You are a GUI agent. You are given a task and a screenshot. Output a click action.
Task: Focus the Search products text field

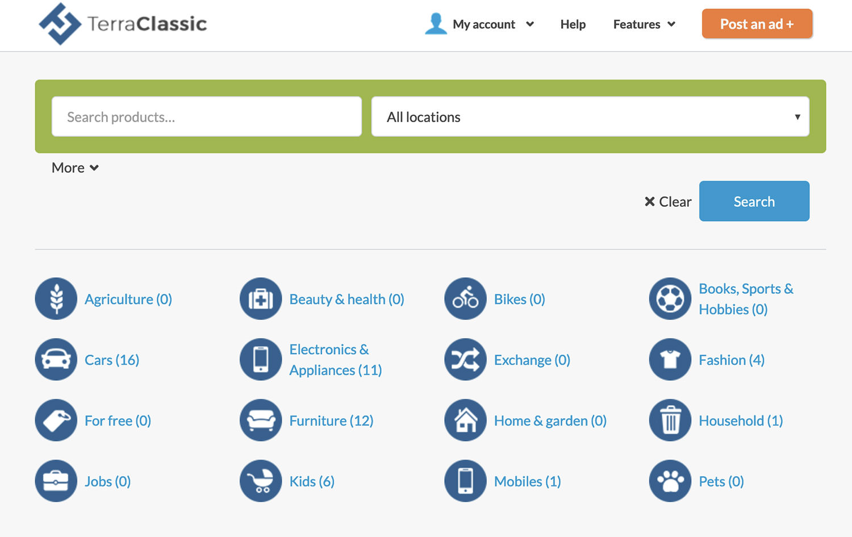(x=206, y=116)
